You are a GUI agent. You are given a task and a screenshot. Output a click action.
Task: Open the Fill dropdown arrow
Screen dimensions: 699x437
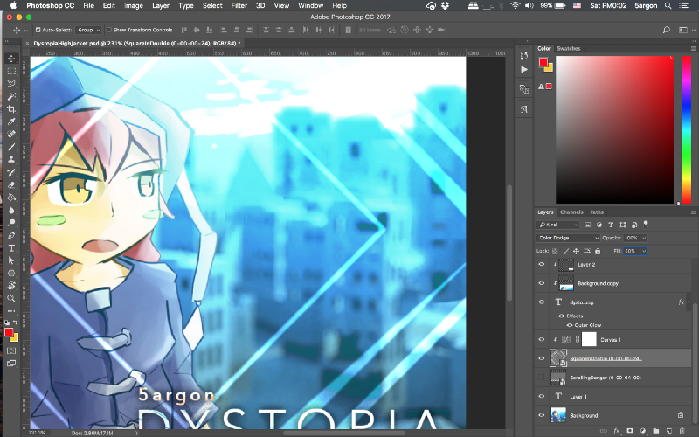643,251
